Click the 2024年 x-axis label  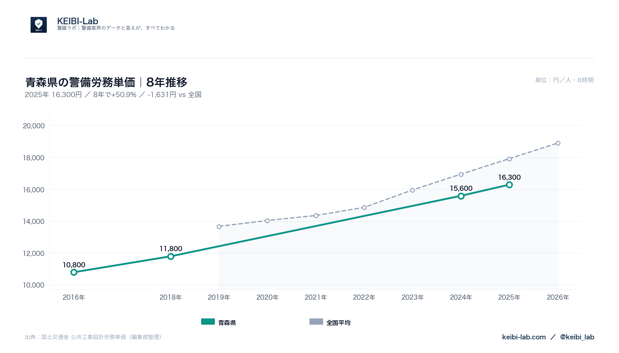[461, 297]
